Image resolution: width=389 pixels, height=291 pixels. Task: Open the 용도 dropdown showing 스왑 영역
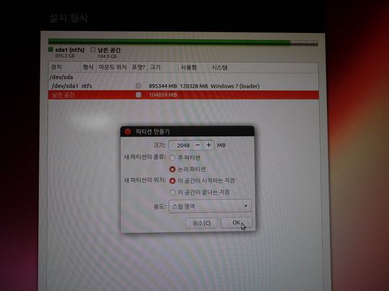[210, 206]
